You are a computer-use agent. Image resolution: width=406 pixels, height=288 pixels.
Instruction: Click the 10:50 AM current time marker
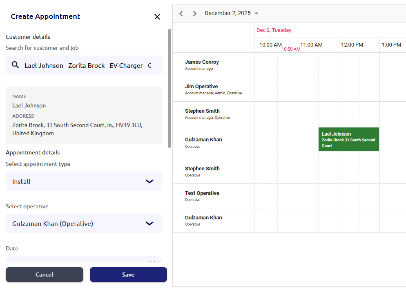point(291,49)
